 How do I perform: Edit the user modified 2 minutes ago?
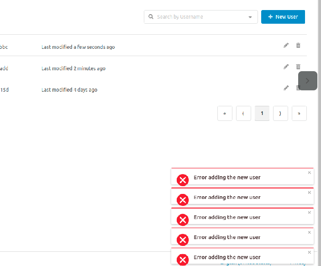(286, 67)
